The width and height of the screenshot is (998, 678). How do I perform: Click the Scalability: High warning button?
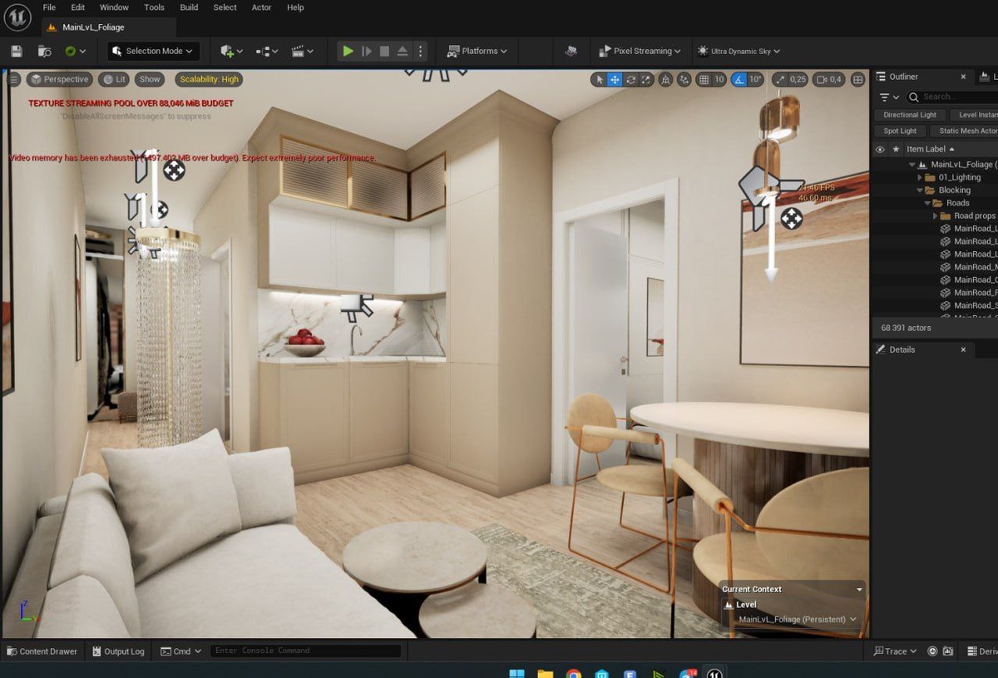(209, 80)
